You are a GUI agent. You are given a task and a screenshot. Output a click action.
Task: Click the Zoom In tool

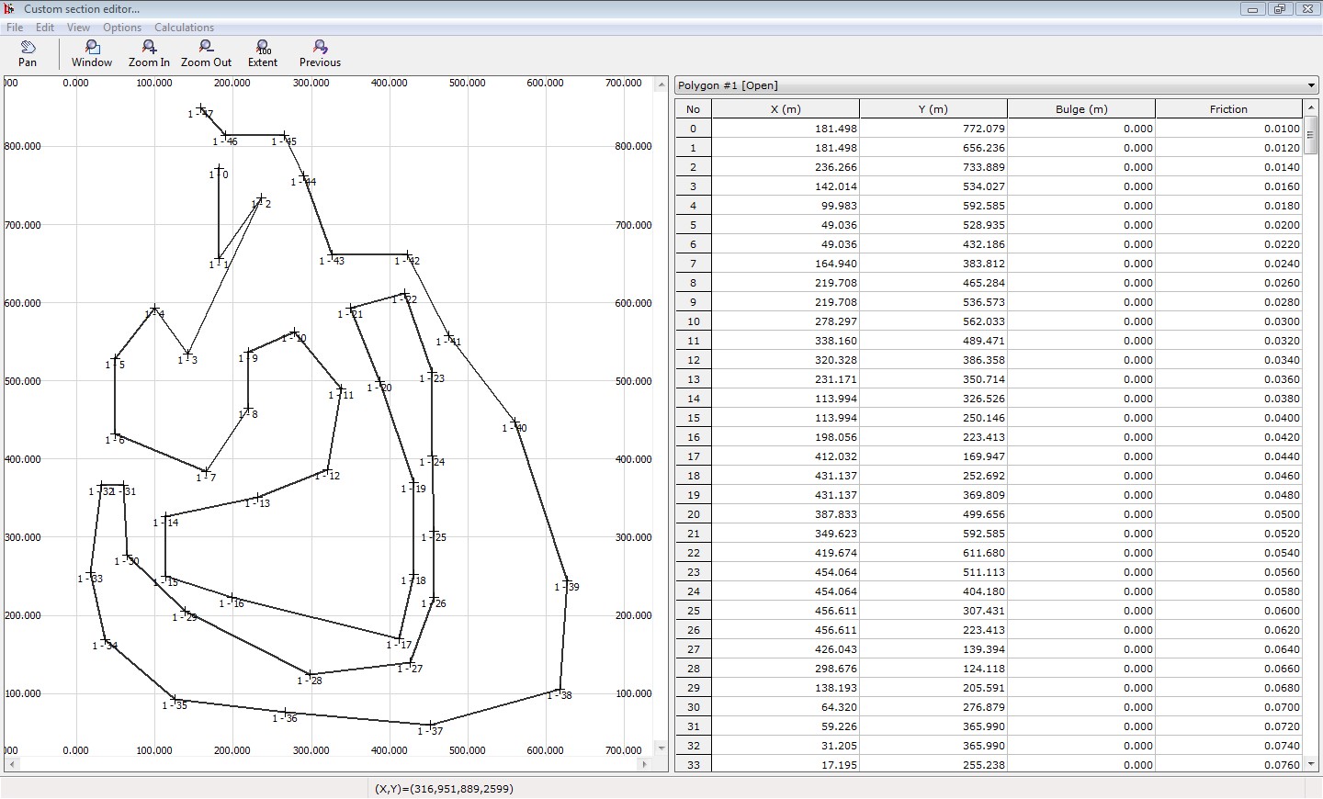click(149, 53)
